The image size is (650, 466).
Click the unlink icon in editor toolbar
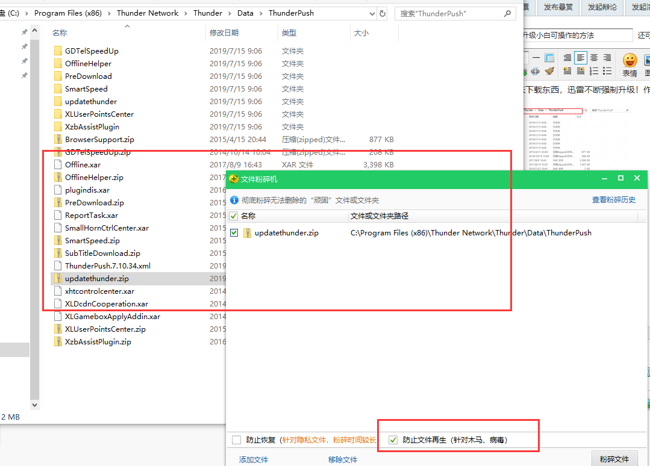tap(536, 71)
